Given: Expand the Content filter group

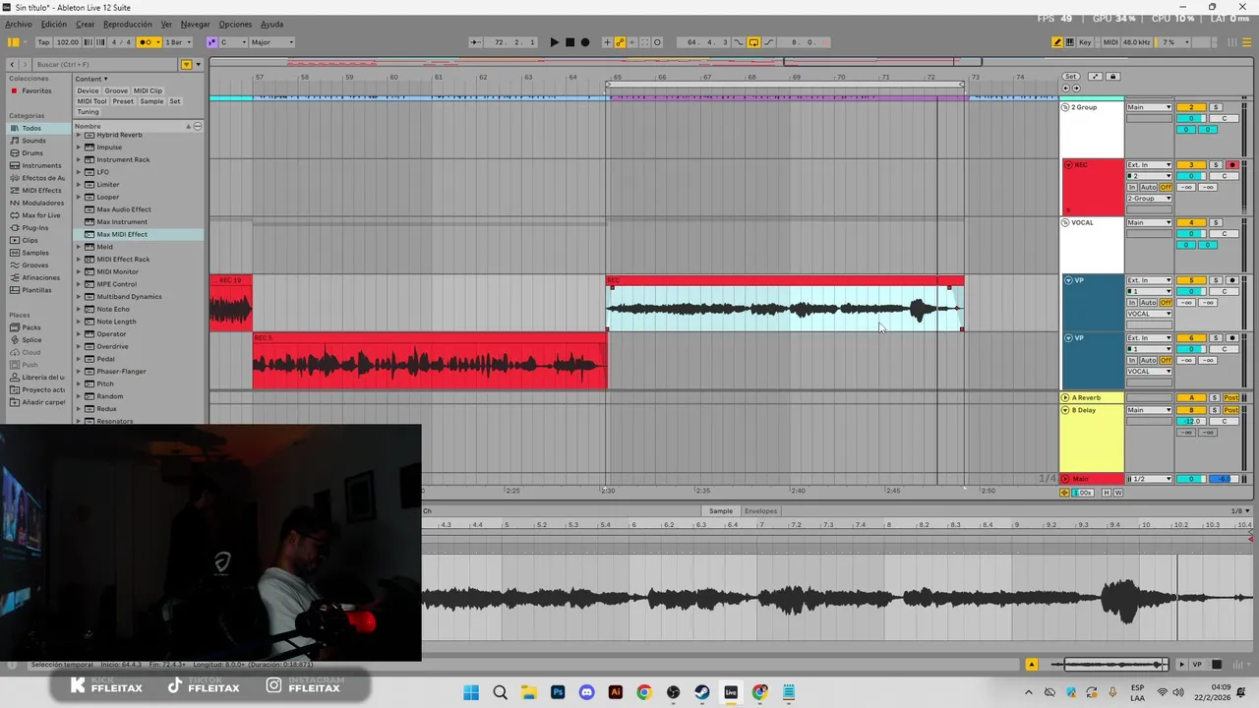Looking at the screenshot, I should 91,79.
